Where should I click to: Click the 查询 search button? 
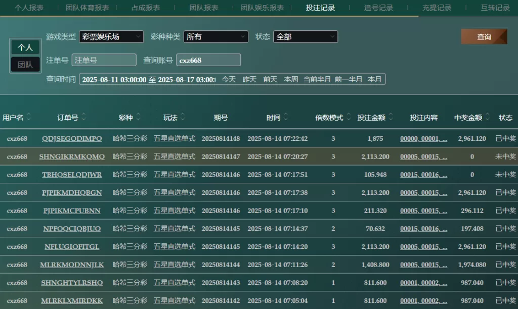pyautogui.click(x=484, y=36)
